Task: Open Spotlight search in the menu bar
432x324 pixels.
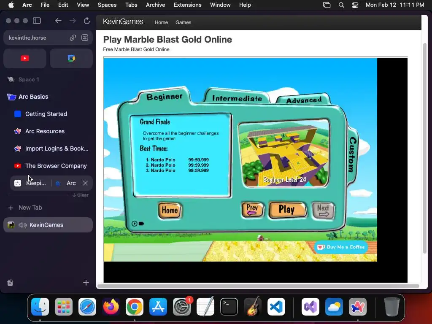Action: click(341, 5)
